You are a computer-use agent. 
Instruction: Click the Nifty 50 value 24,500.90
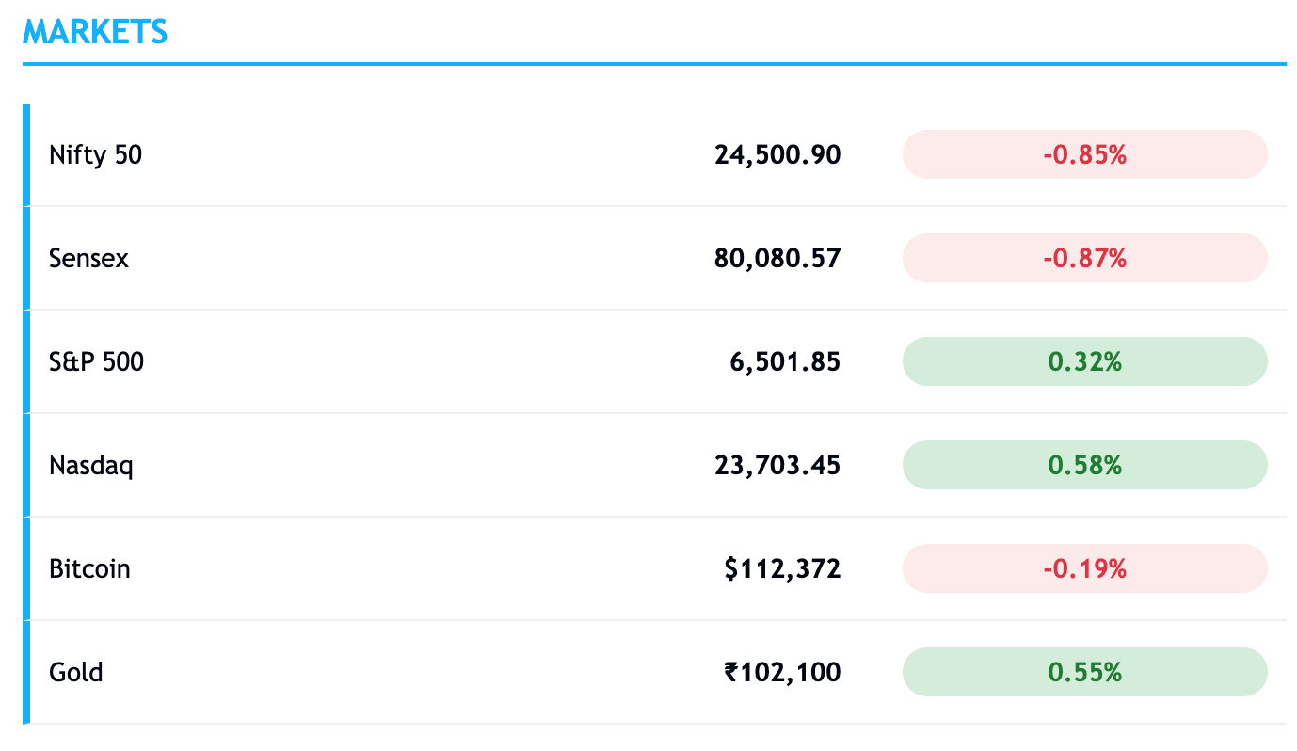coord(777,154)
